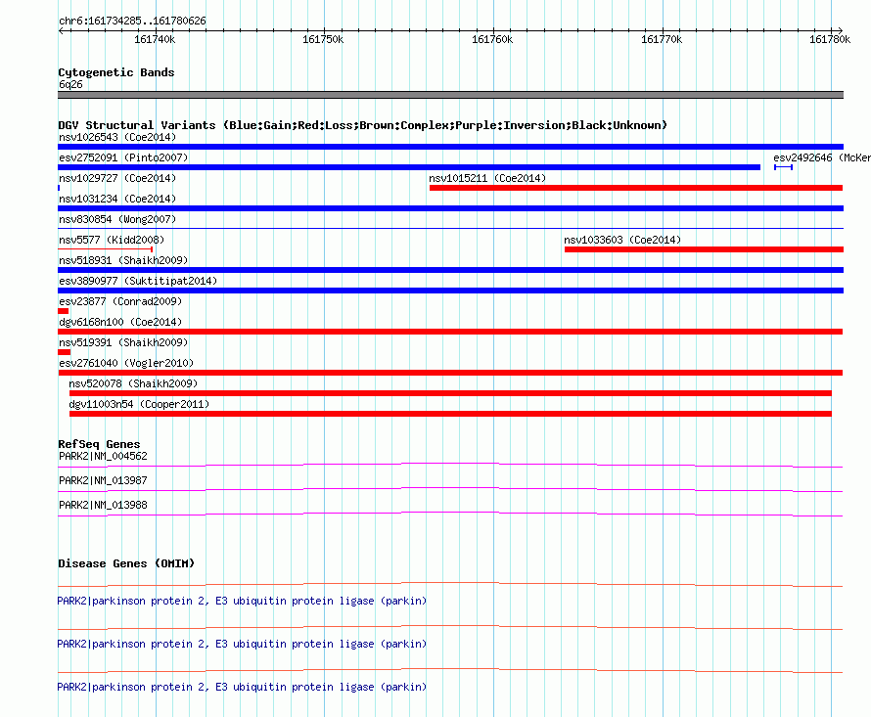Open variant nsv1015211 (Coe2014) label

click(487, 178)
